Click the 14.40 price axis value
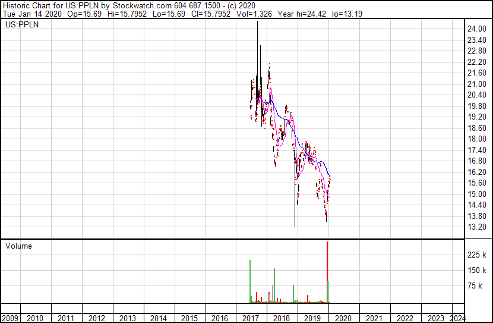Image resolution: width=493 pixels, height=323 pixels. click(477, 205)
